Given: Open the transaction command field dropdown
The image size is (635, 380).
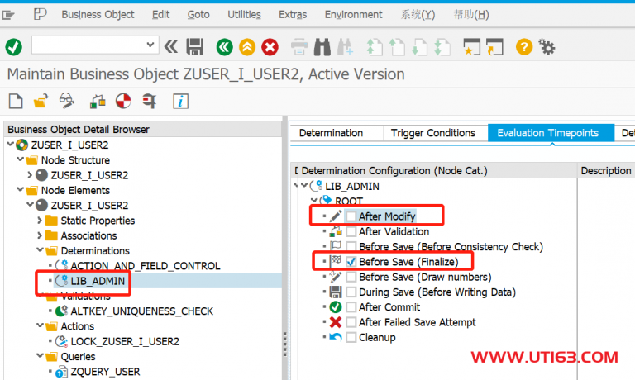Looking at the screenshot, I should click(150, 45).
